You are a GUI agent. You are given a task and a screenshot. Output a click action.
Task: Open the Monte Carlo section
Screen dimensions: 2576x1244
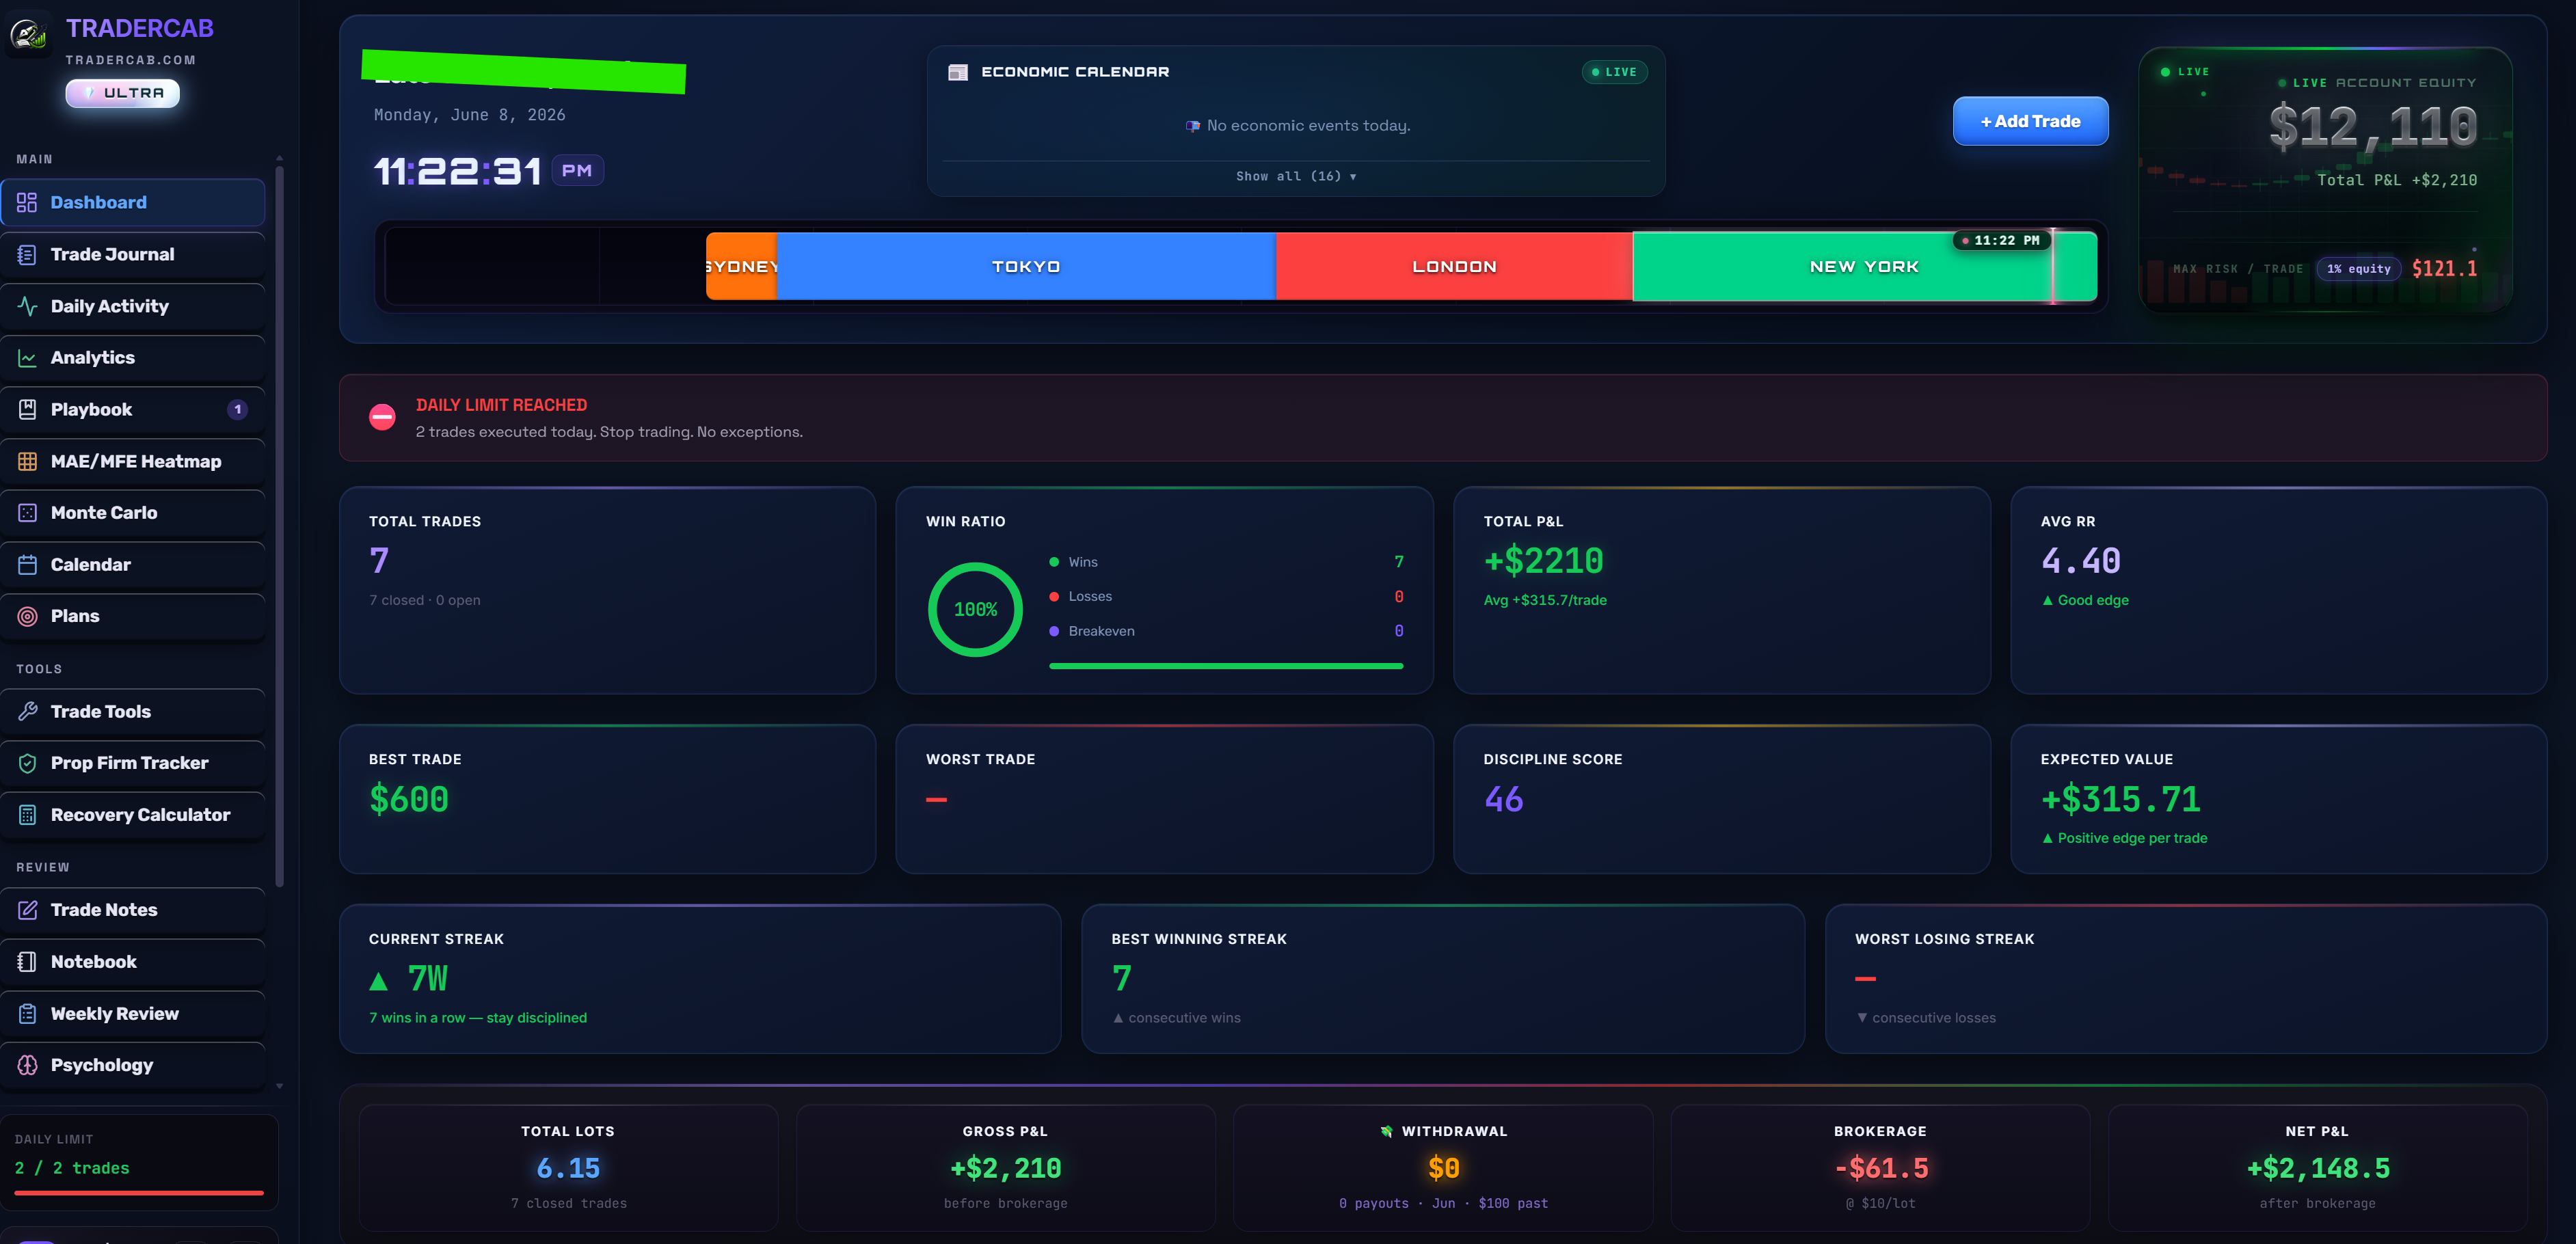pyautogui.click(x=132, y=513)
